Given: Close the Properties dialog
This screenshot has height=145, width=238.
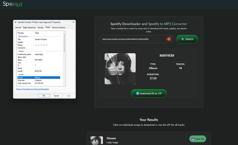Looking at the screenshot, I should coord(73,22).
